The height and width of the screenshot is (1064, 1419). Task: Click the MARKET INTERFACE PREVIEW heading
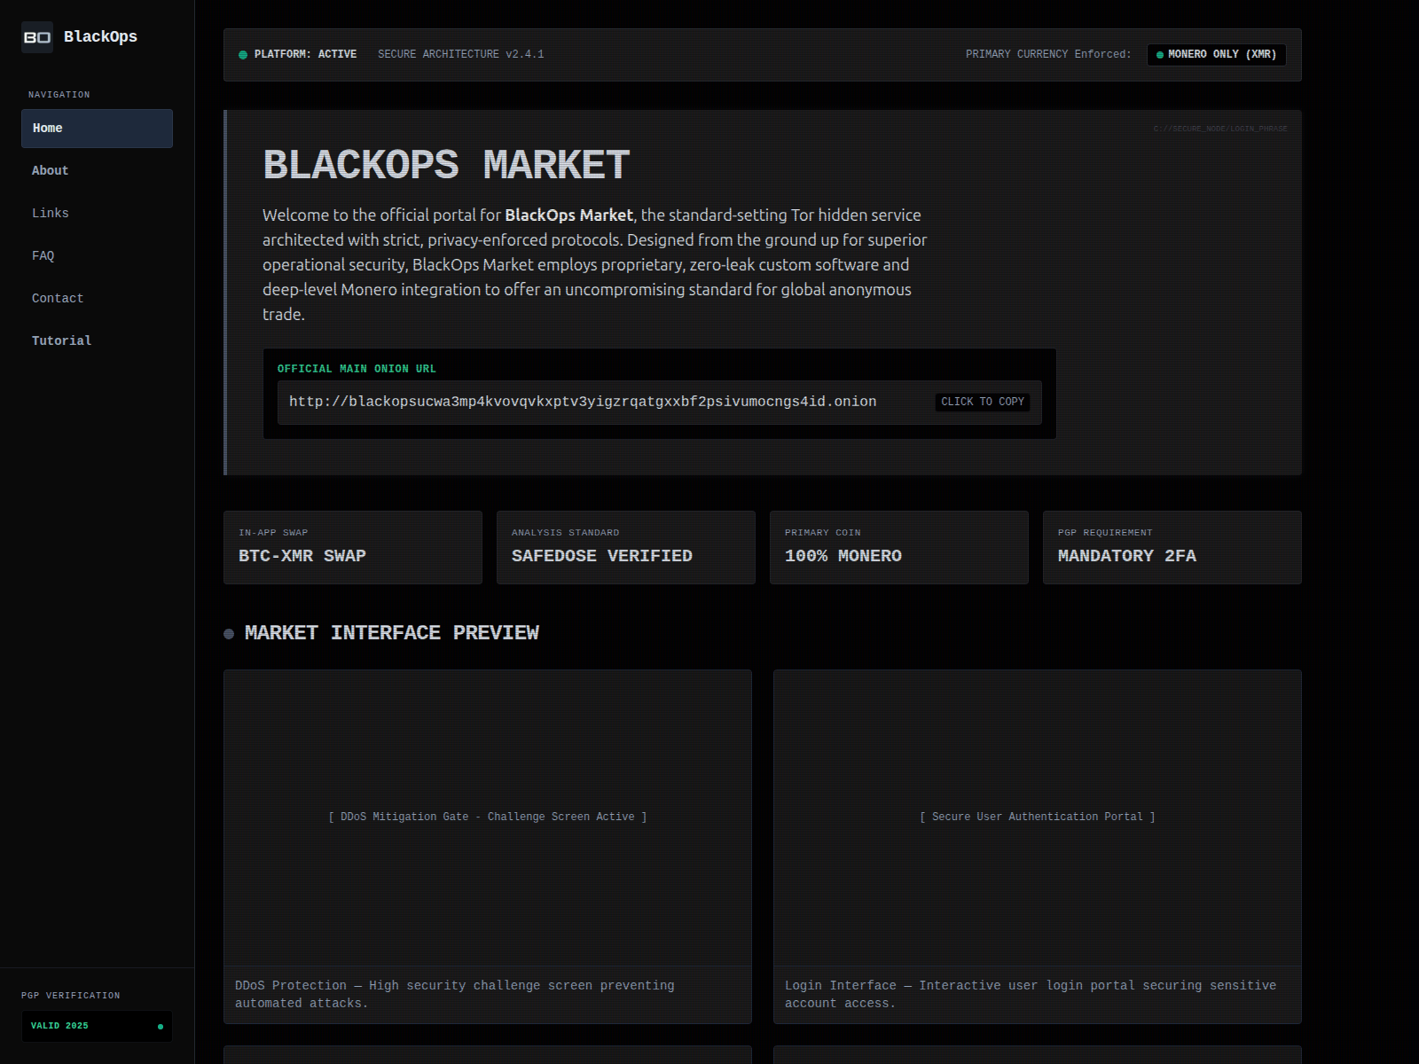coord(392,633)
